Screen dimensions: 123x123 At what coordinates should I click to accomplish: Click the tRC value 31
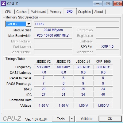pyautogui.click(x=63, y=94)
